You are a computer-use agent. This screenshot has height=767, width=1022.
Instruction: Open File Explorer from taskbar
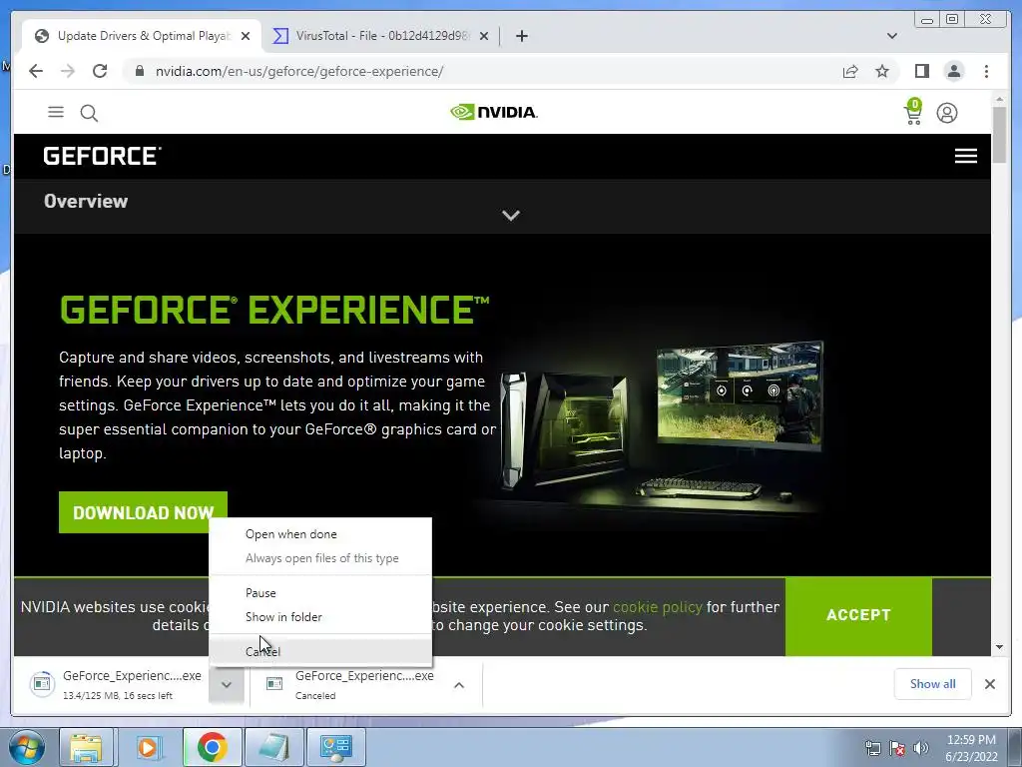coord(86,747)
